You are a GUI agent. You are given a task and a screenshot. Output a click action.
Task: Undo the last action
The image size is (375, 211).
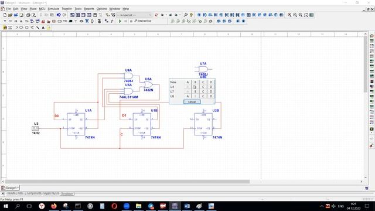59,15
